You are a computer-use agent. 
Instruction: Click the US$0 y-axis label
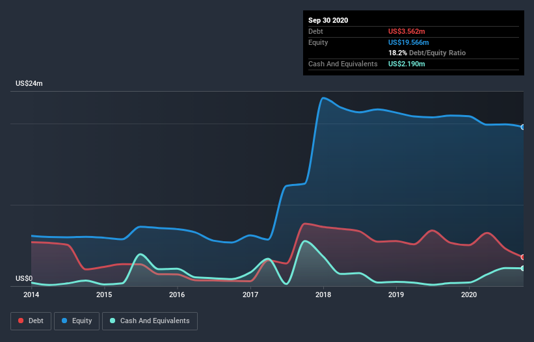(x=24, y=278)
